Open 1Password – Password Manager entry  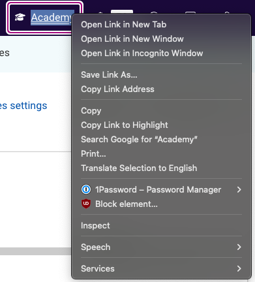coord(161,189)
